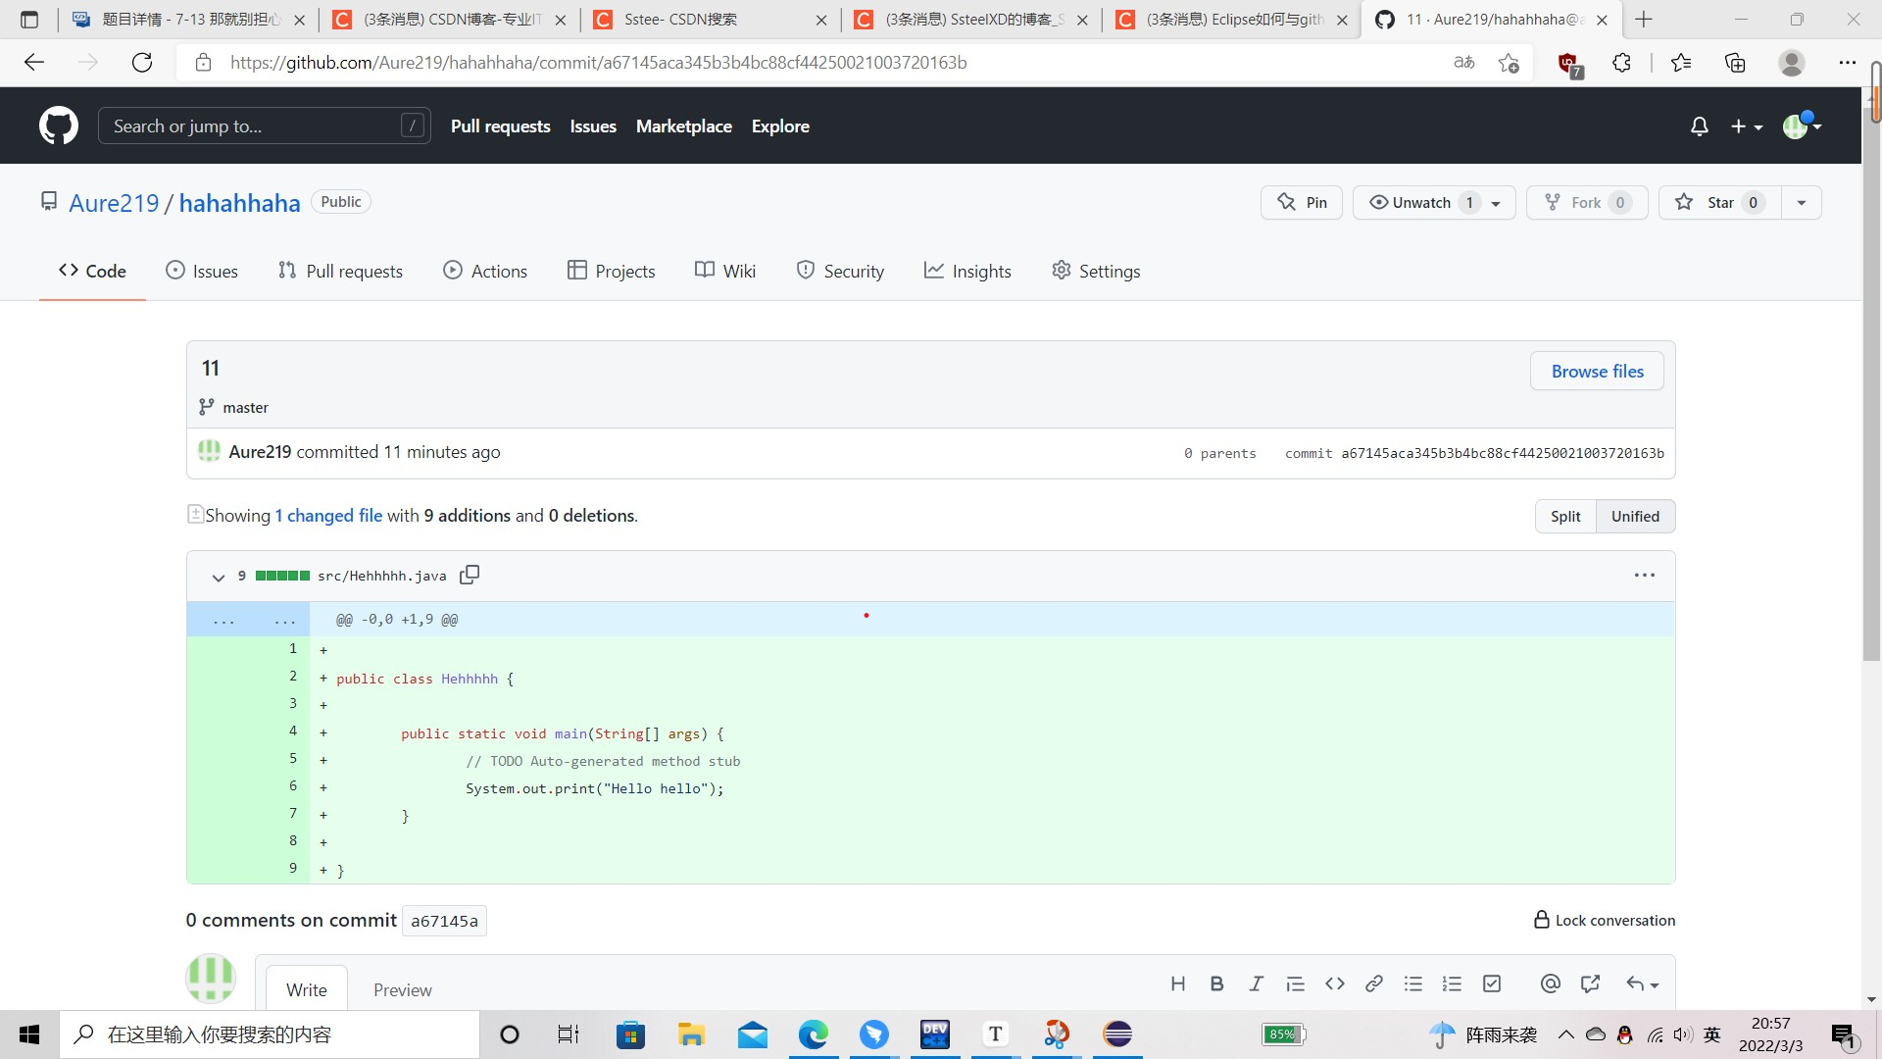This screenshot has height=1059, width=1882.
Task: Click the Windows taskbar search box
Action: [x=270, y=1034]
